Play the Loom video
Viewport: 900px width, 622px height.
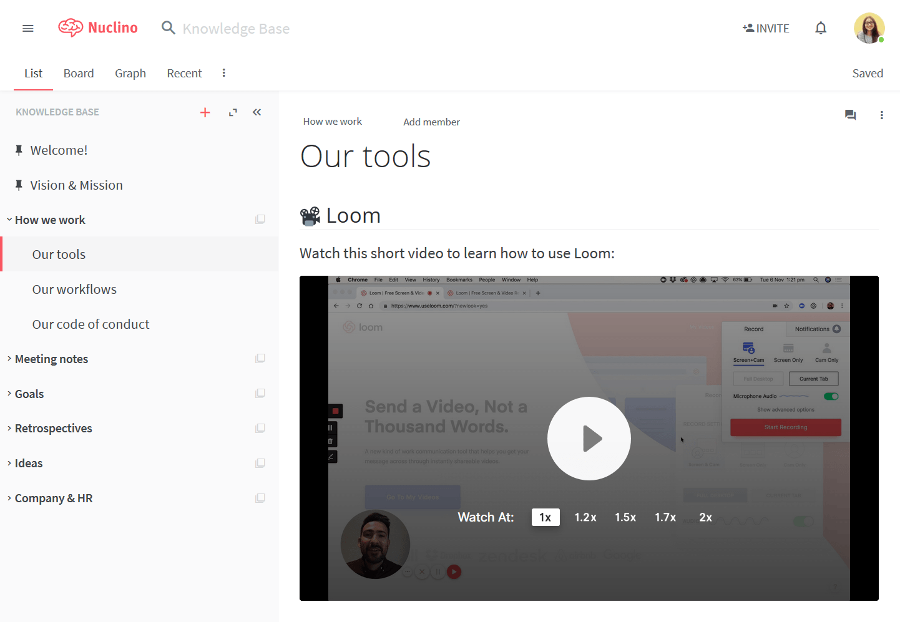point(589,439)
